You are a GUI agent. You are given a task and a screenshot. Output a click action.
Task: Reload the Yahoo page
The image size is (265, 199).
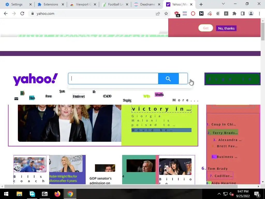click(x=22, y=13)
